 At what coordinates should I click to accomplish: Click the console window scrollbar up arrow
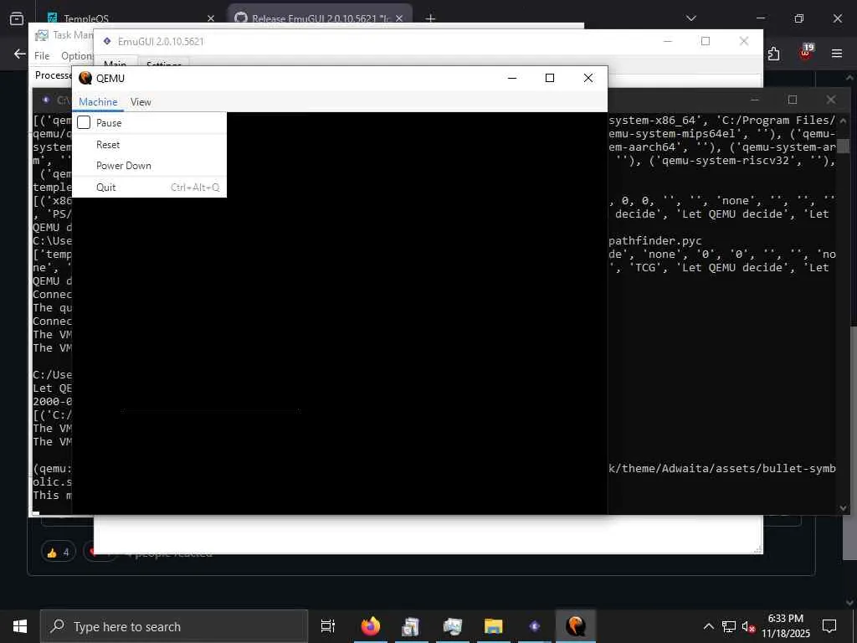pyautogui.click(x=844, y=120)
